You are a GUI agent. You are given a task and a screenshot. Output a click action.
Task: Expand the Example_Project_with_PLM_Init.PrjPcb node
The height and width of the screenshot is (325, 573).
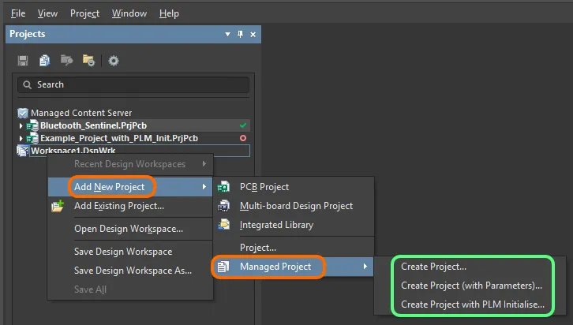(21, 138)
